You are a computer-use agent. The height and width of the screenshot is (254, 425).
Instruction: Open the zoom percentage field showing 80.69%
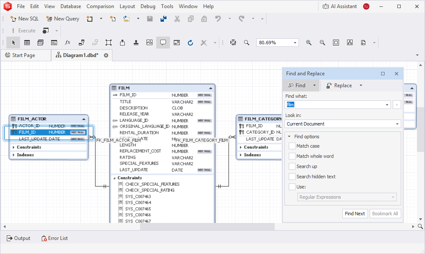277,43
